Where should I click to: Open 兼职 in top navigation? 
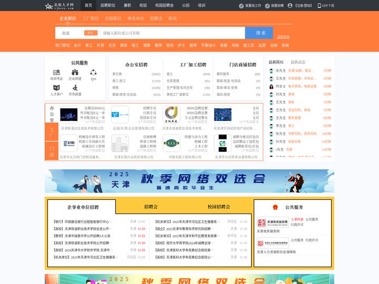click(127, 5)
